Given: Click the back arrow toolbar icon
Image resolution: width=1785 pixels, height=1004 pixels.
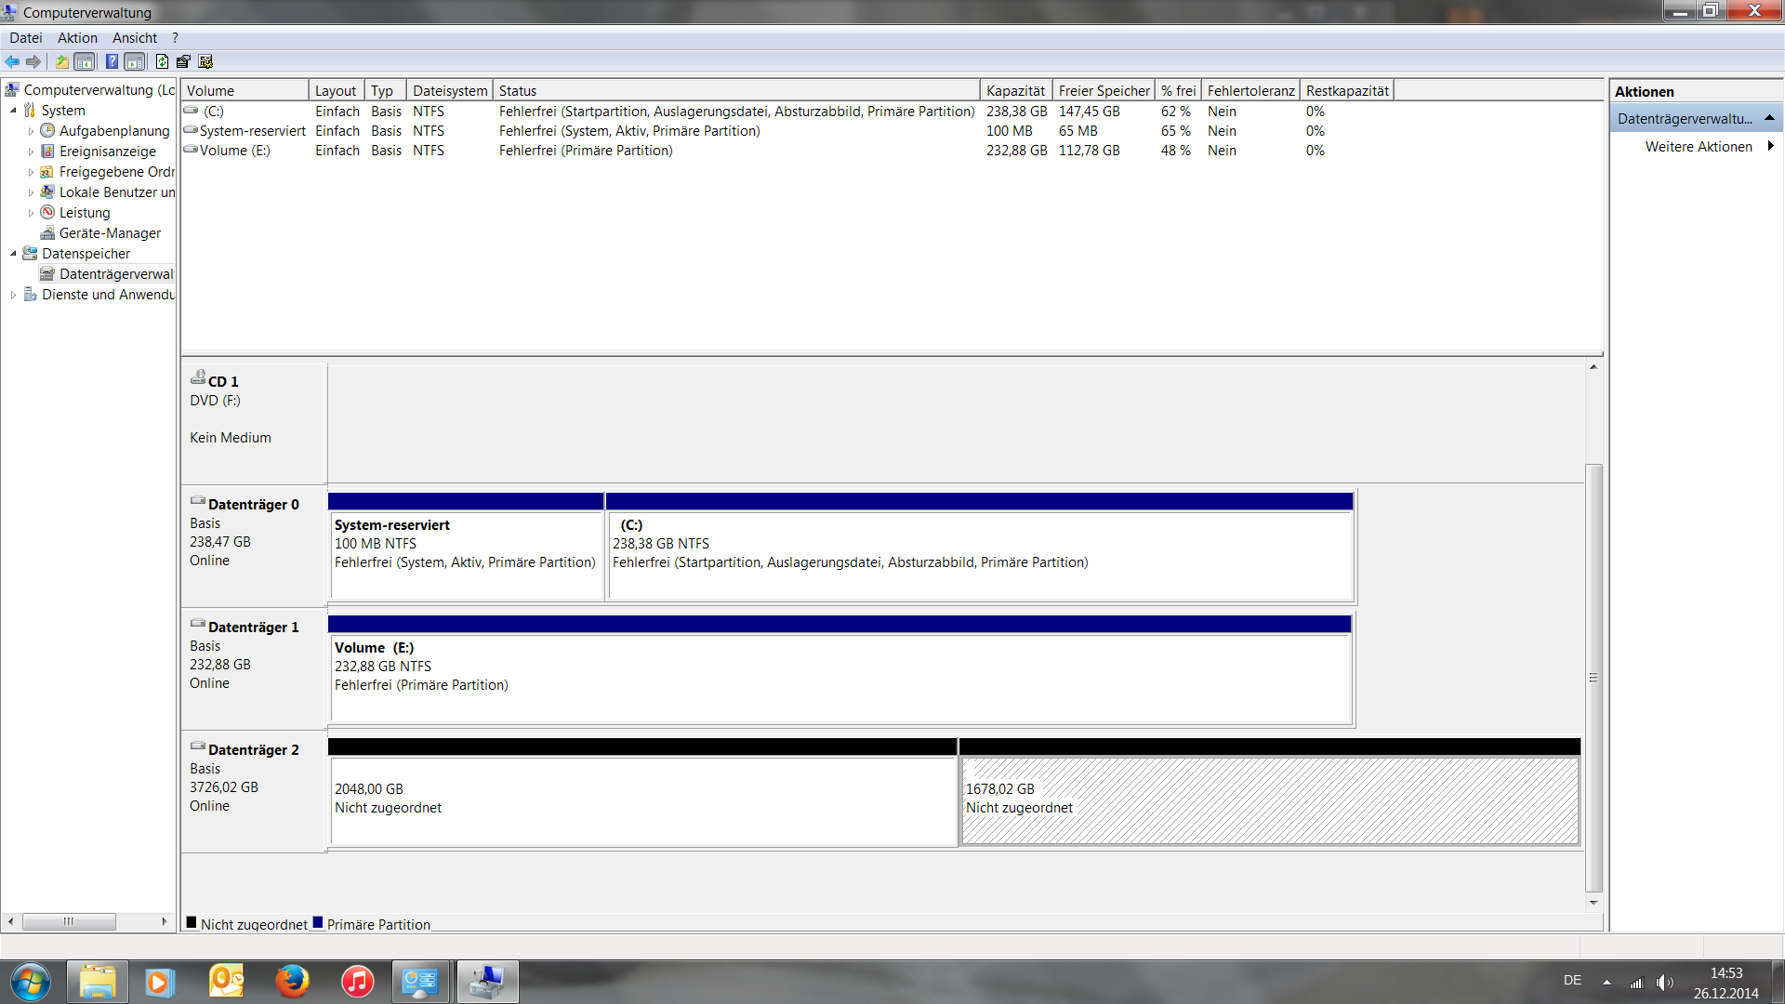Looking at the screenshot, I should tap(12, 61).
